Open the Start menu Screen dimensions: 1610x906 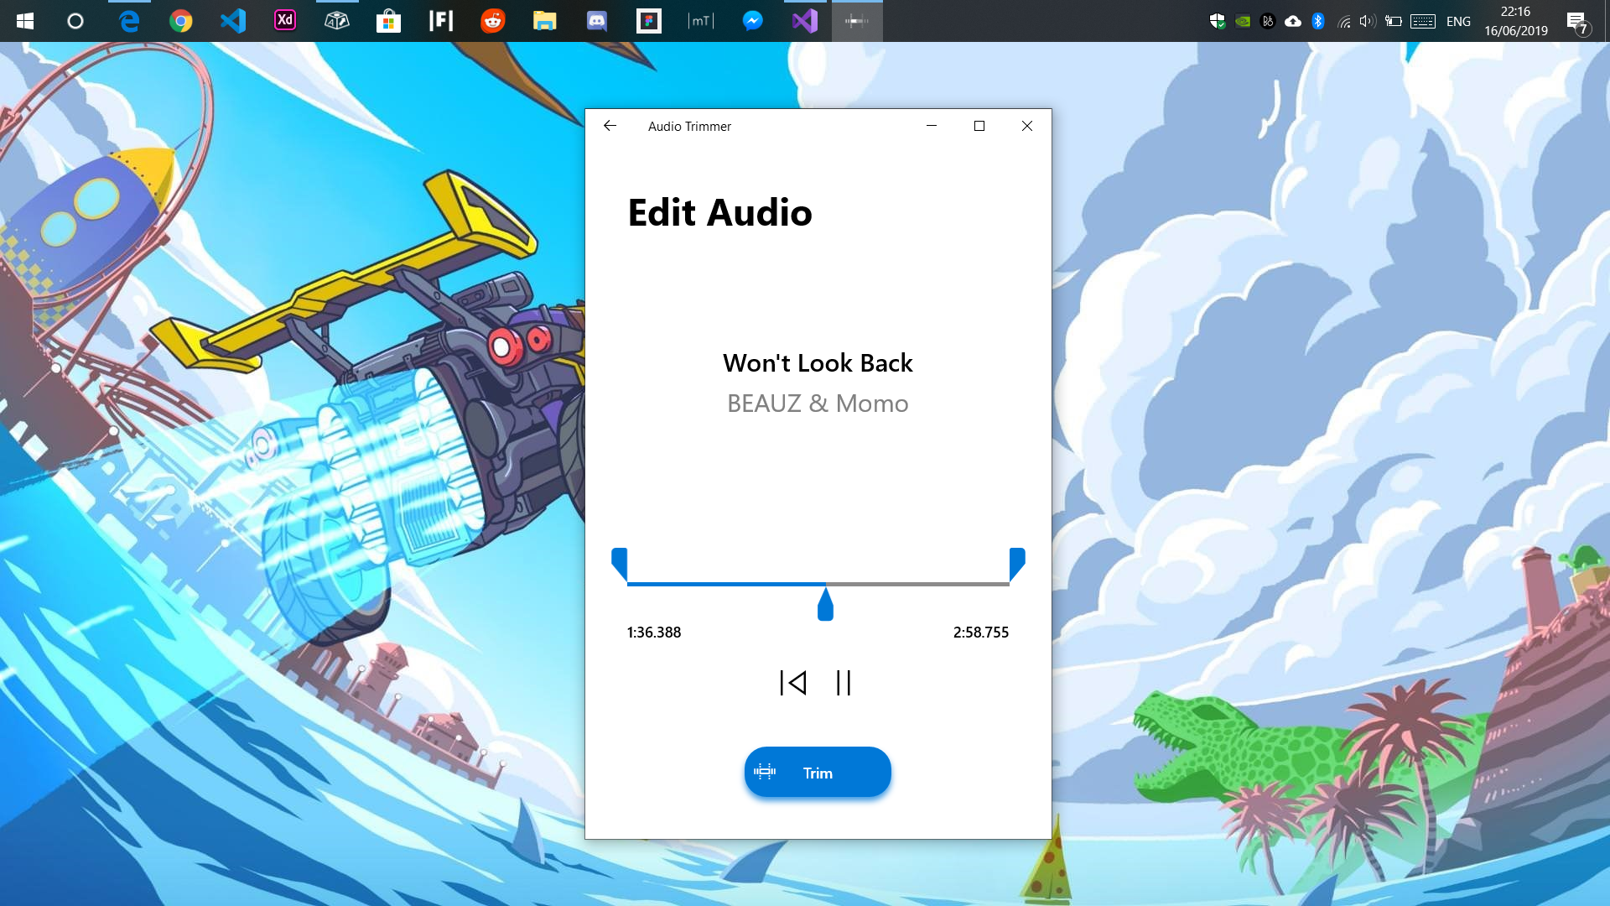[24, 21]
